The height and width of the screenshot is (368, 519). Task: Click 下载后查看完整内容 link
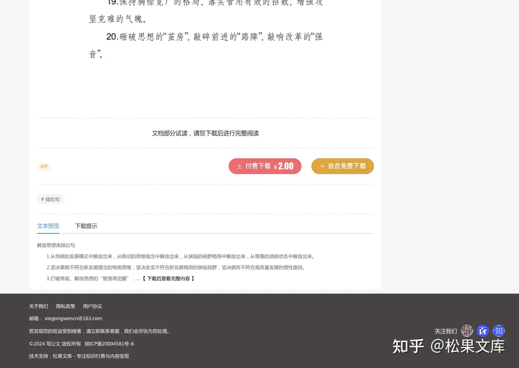click(x=168, y=279)
